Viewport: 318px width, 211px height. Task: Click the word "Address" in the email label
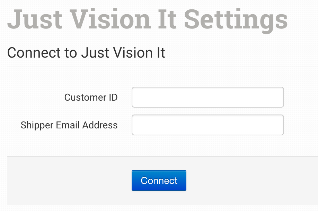pos(102,125)
